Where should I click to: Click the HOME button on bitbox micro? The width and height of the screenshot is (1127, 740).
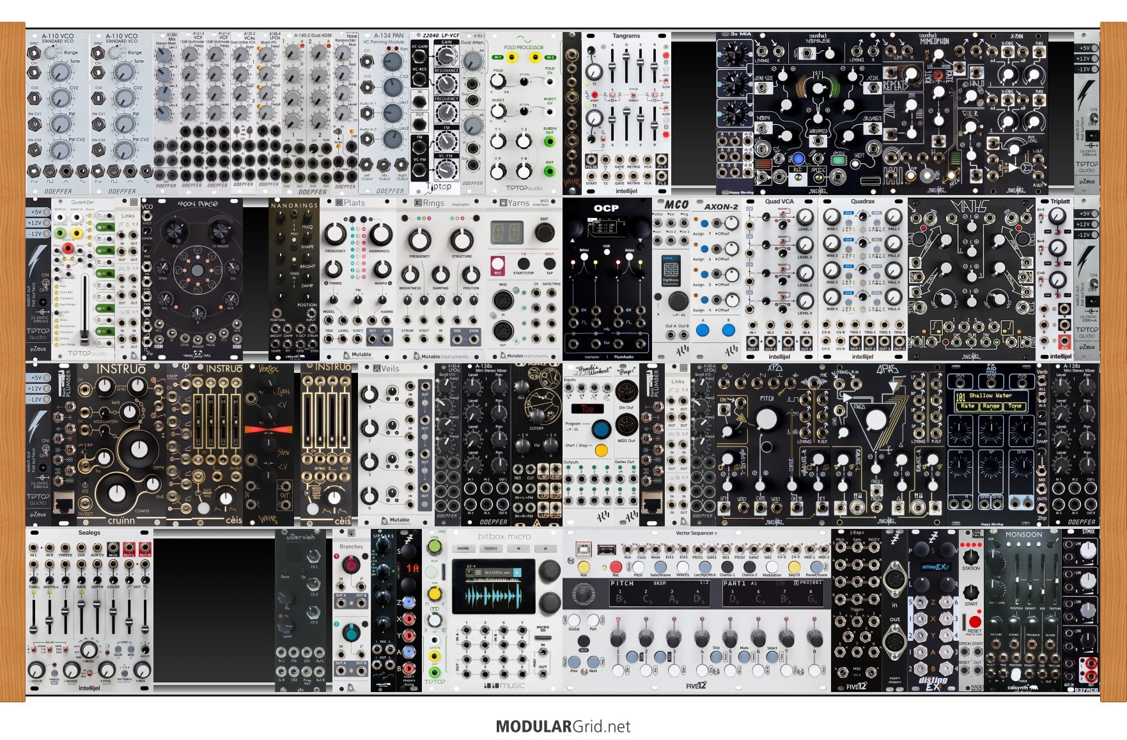pyautogui.click(x=463, y=548)
